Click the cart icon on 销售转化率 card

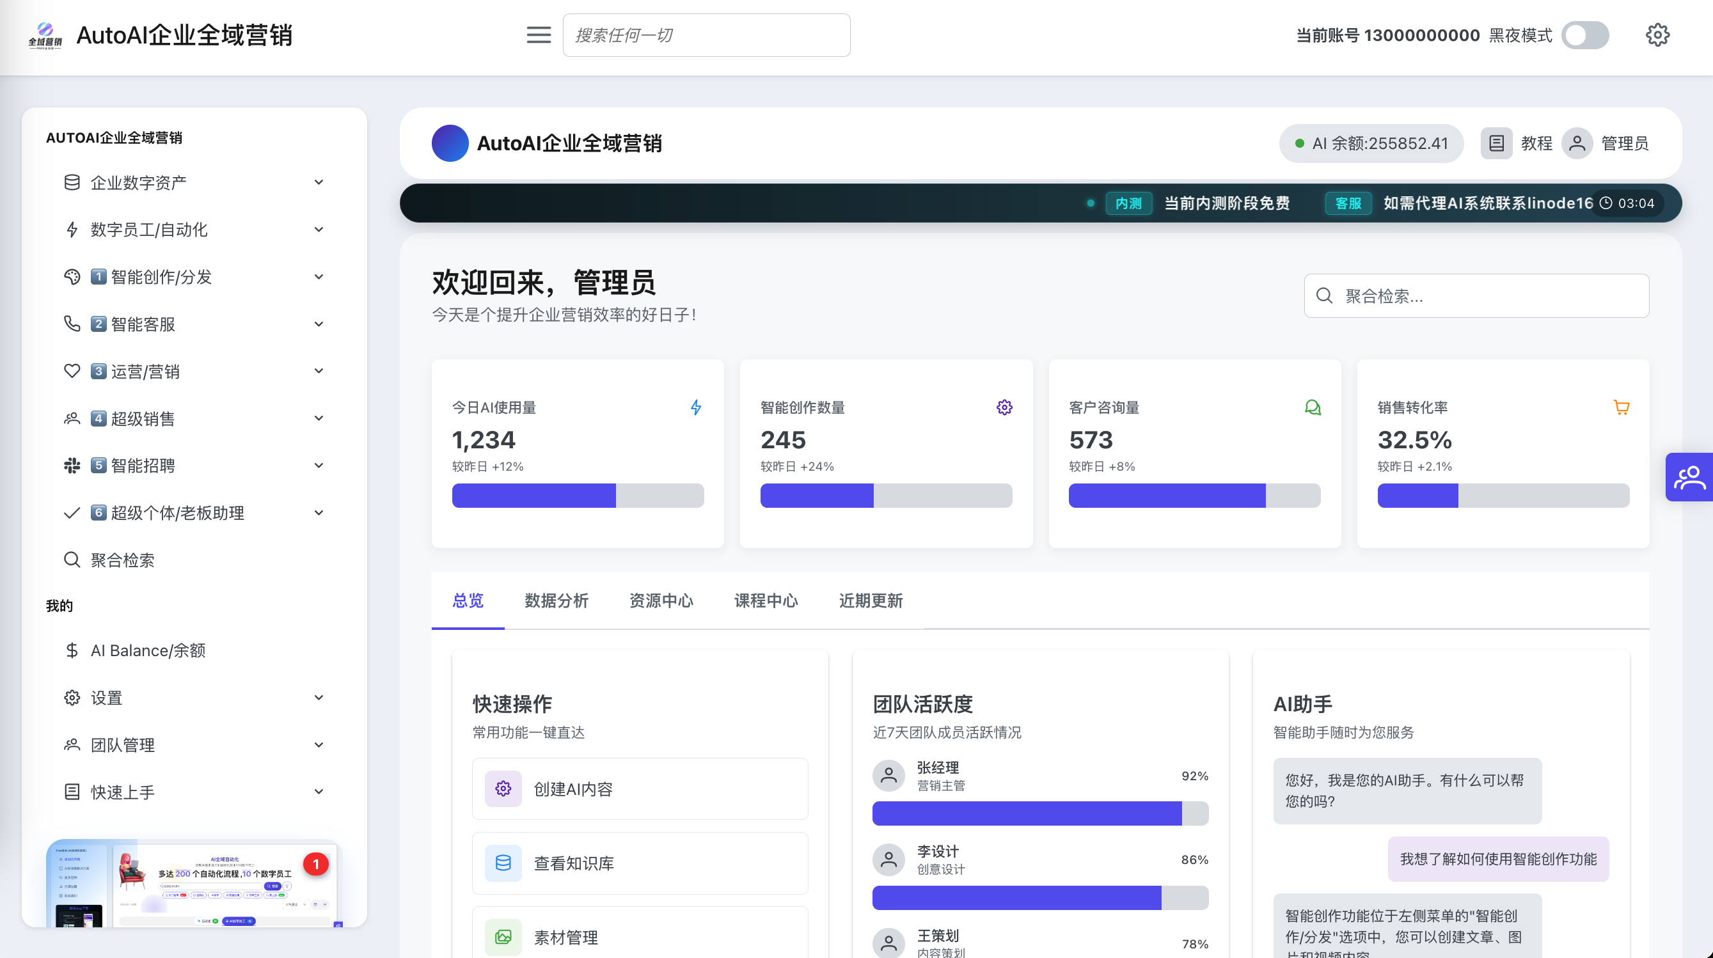coord(1622,407)
